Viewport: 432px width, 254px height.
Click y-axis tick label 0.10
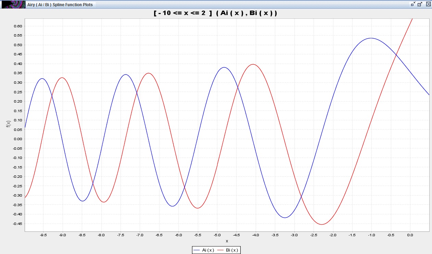click(18, 120)
